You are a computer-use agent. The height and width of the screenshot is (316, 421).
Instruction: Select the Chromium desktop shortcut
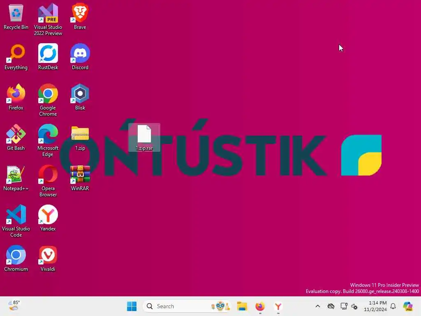point(16,258)
